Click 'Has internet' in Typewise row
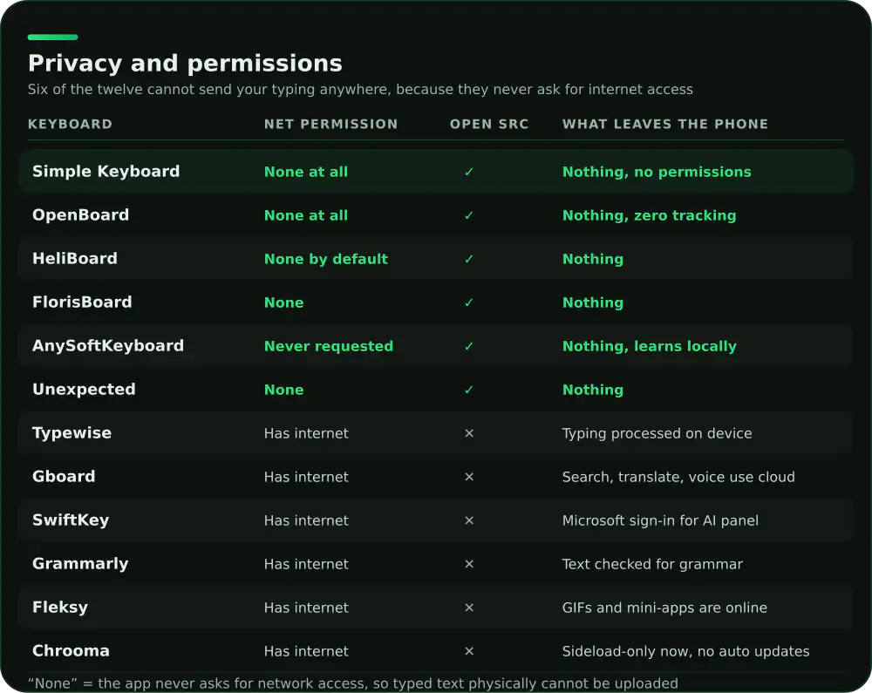This screenshot has width=872, height=693. click(306, 433)
